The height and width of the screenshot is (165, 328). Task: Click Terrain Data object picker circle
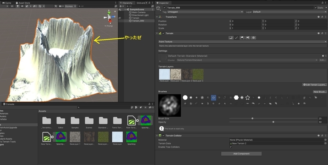[x=326, y=143]
